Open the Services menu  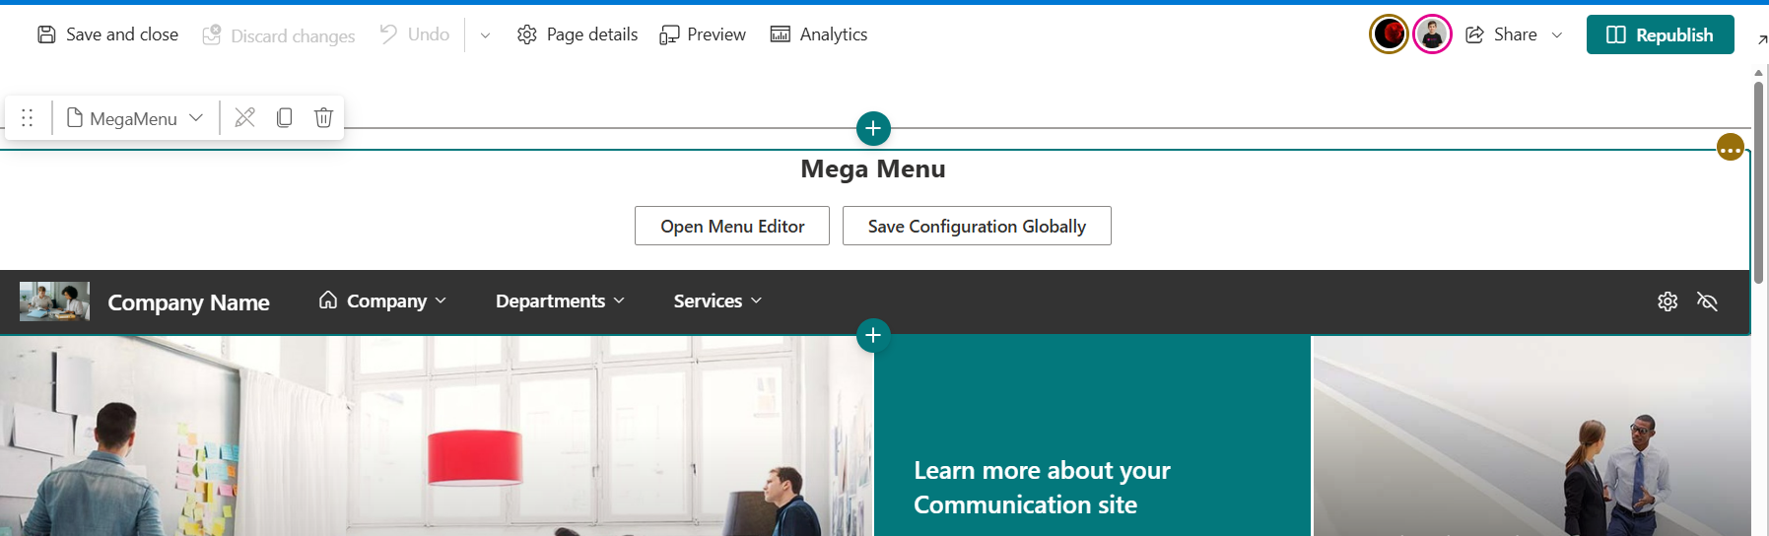pos(717,301)
